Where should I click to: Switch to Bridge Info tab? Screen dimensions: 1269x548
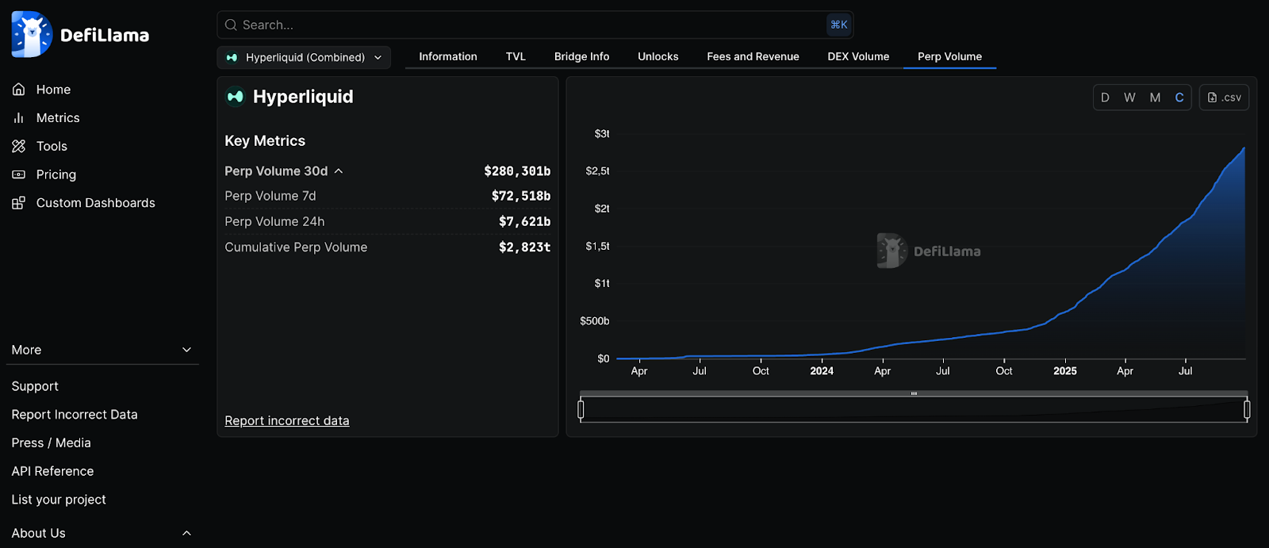(x=581, y=56)
